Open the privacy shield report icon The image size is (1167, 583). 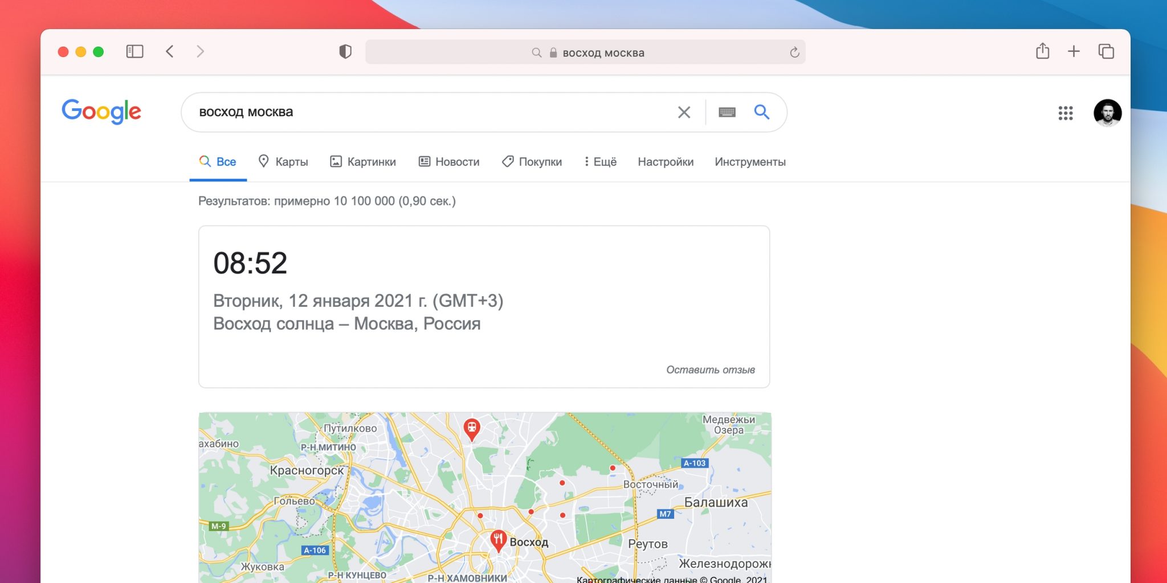tap(345, 52)
